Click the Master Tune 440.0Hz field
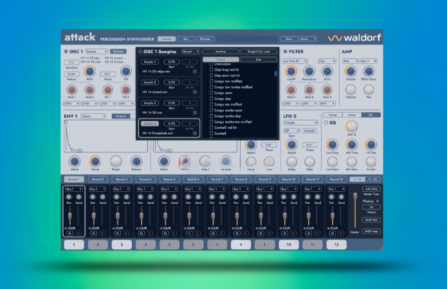The height and width of the screenshot is (289, 447). [371, 189]
